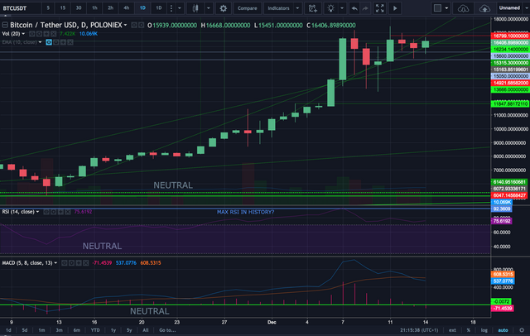The height and width of the screenshot is (336, 530).
Task: Create alert with alarm clock icon
Action: tap(313, 8)
